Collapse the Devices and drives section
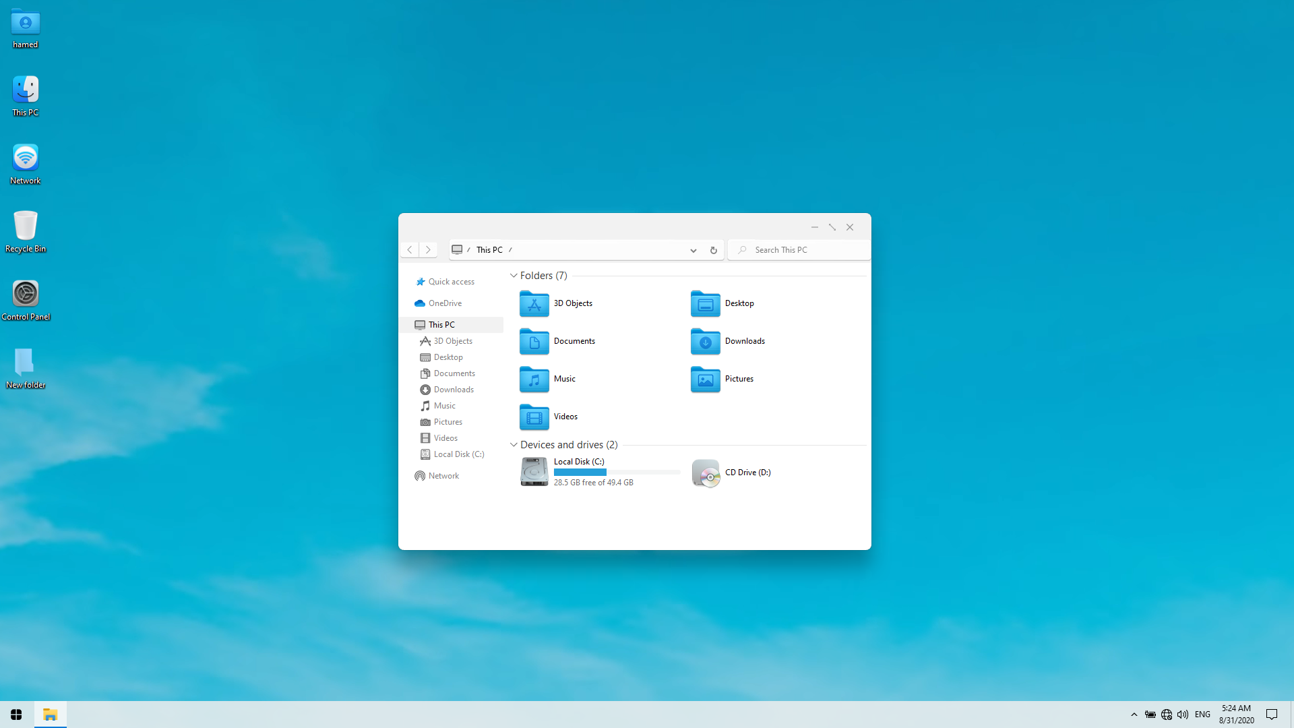This screenshot has width=1294, height=728. 514,445
